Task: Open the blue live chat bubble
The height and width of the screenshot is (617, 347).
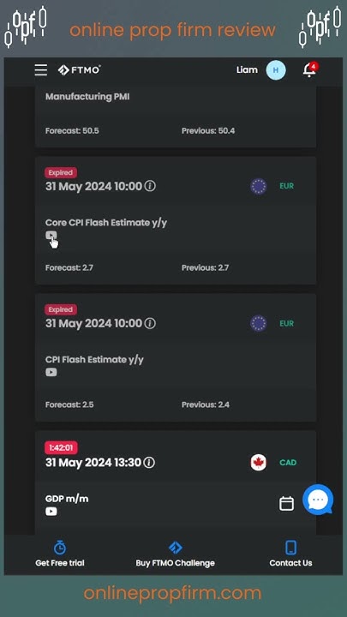Action: 318,500
